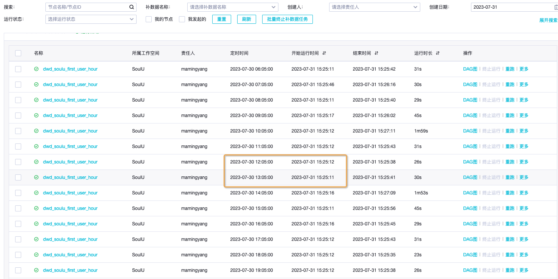Click 责任人 column header
The image size is (558, 279).
tap(188, 53)
